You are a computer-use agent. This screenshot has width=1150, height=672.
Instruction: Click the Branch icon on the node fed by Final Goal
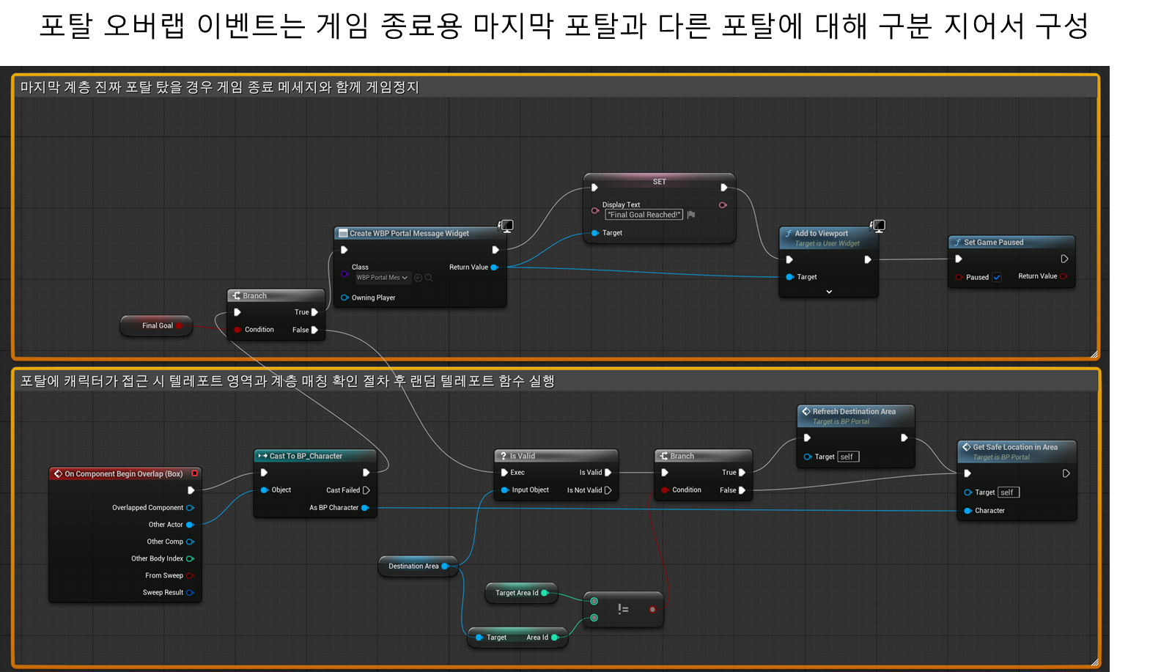coord(237,295)
